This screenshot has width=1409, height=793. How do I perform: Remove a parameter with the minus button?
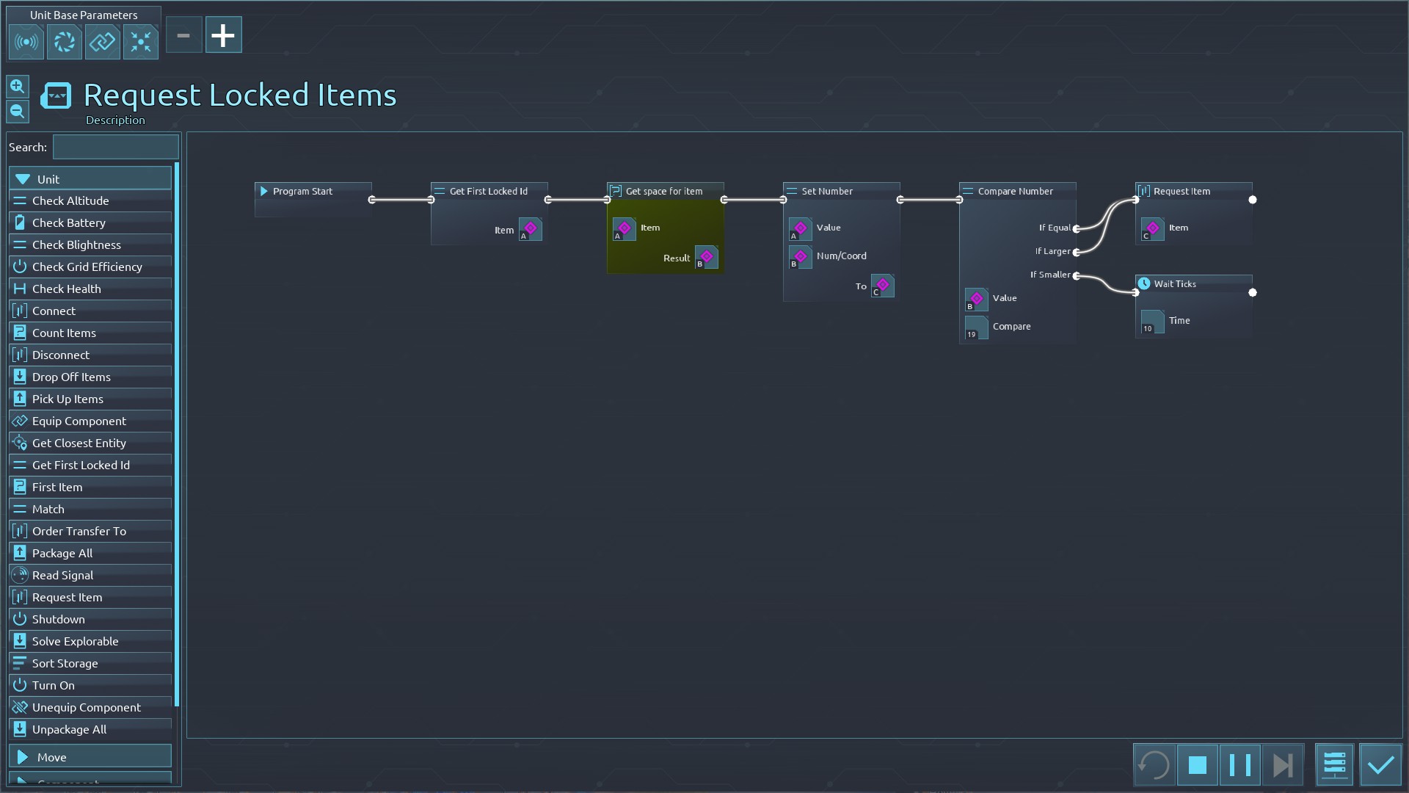[183, 35]
